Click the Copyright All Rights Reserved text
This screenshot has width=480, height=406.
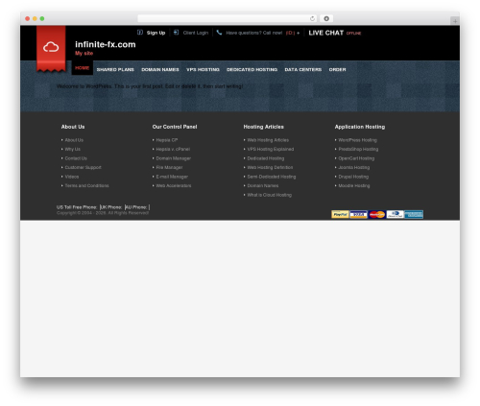pyautogui.click(x=103, y=213)
